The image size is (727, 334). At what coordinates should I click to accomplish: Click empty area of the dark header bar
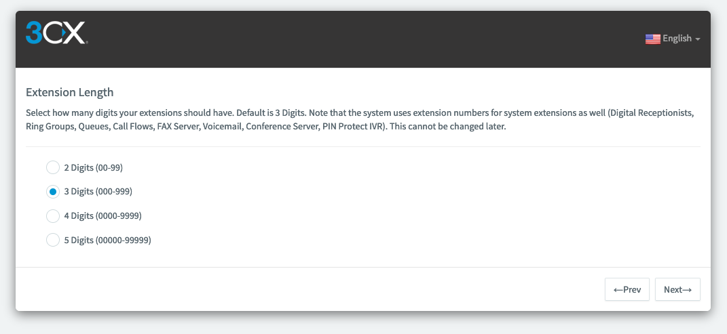[x=362, y=39]
